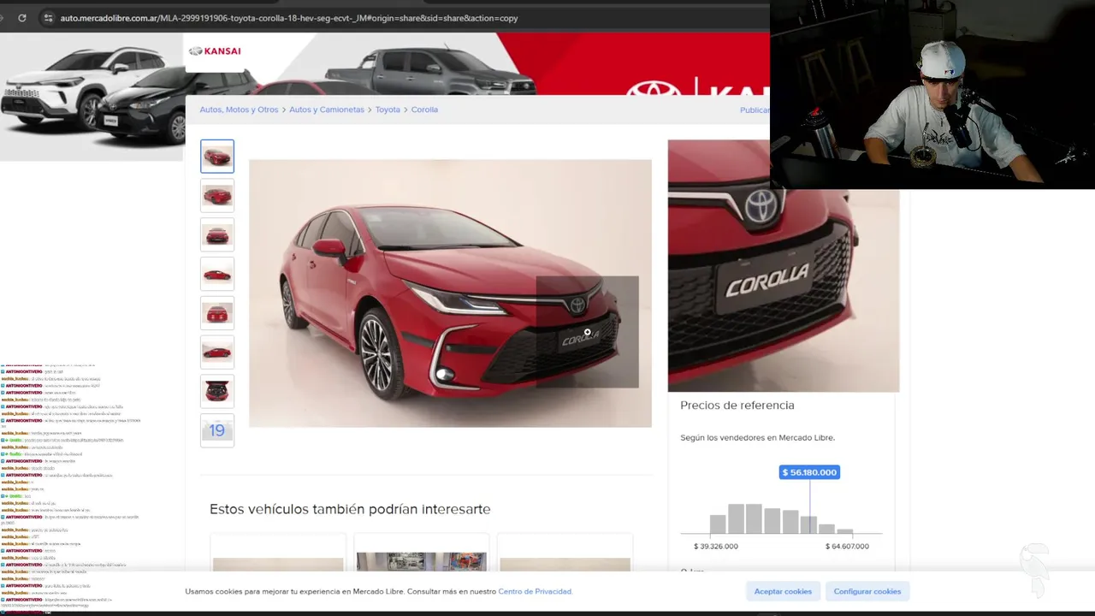Select the fifth Corolla photo thumbnail
This screenshot has width=1095, height=616.
pyautogui.click(x=217, y=313)
